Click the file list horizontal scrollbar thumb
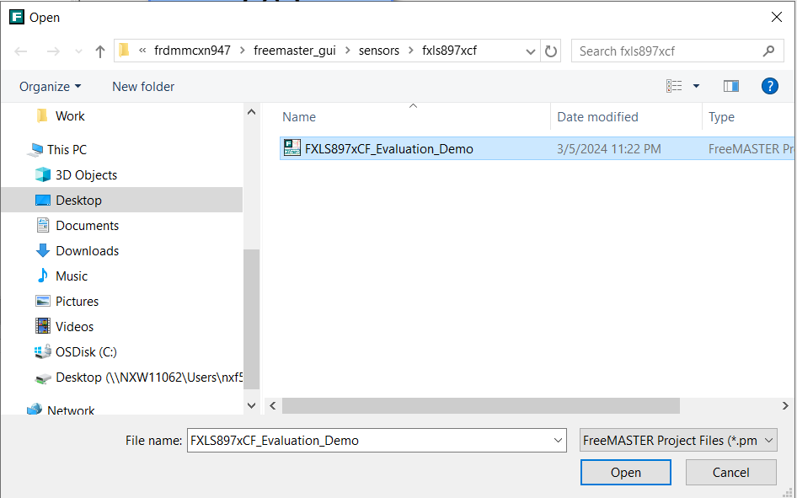This screenshot has width=797, height=498. (481, 405)
